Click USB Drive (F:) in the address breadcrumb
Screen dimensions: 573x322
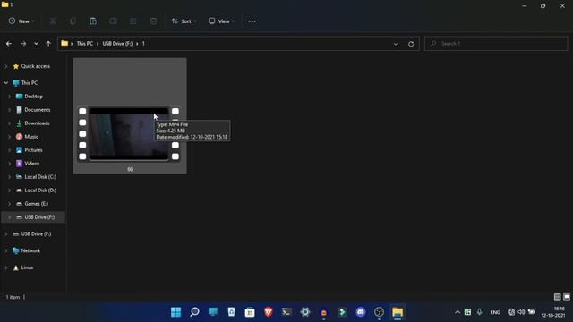coord(117,44)
